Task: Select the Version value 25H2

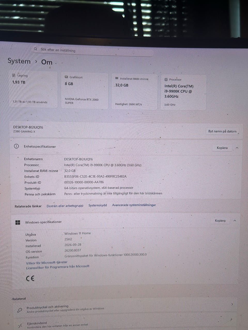Action: (68, 239)
